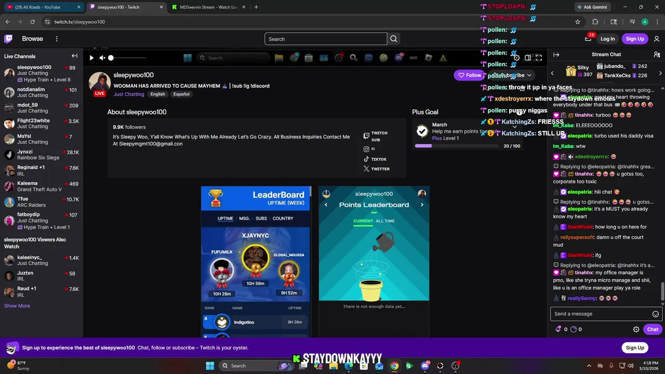Open Discord from the taskbar
The image size is (665, 374).
425,366
